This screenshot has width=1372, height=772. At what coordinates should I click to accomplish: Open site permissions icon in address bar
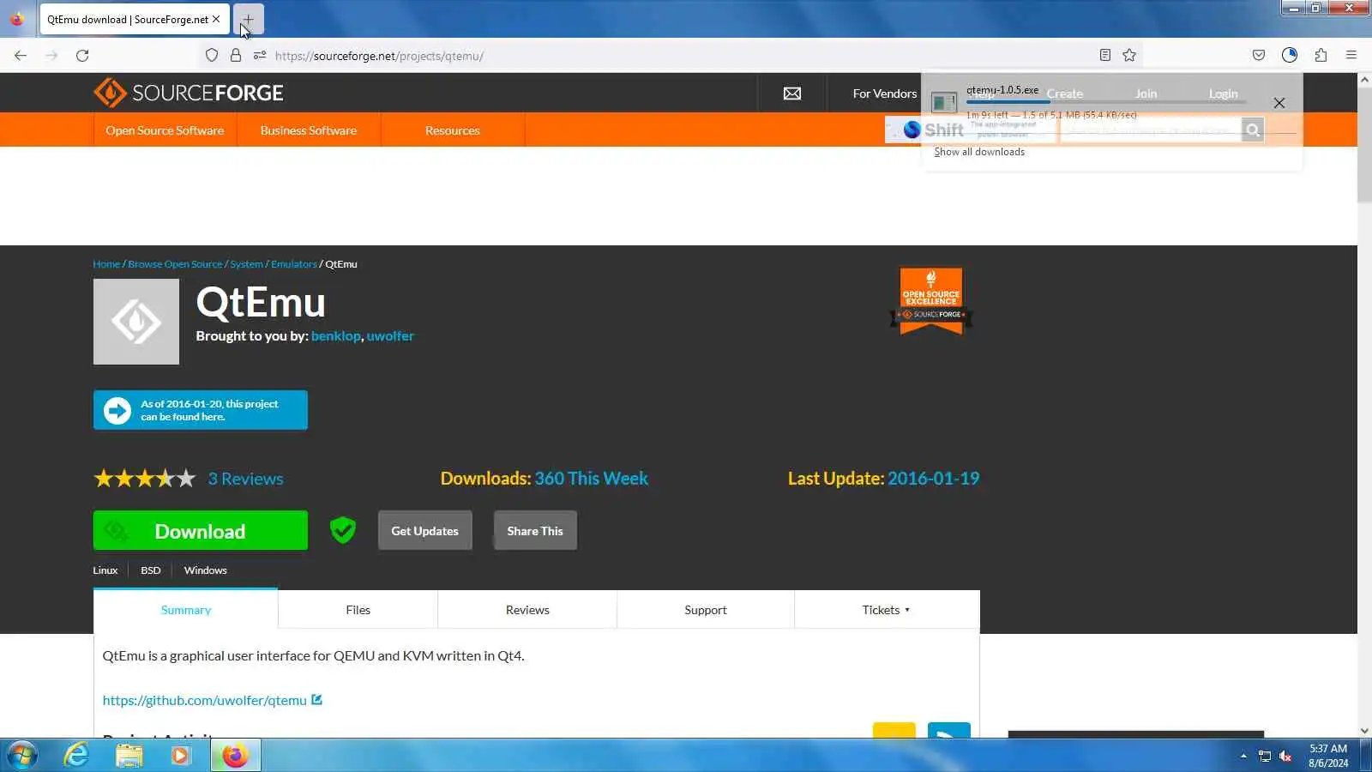click(260, 56)
